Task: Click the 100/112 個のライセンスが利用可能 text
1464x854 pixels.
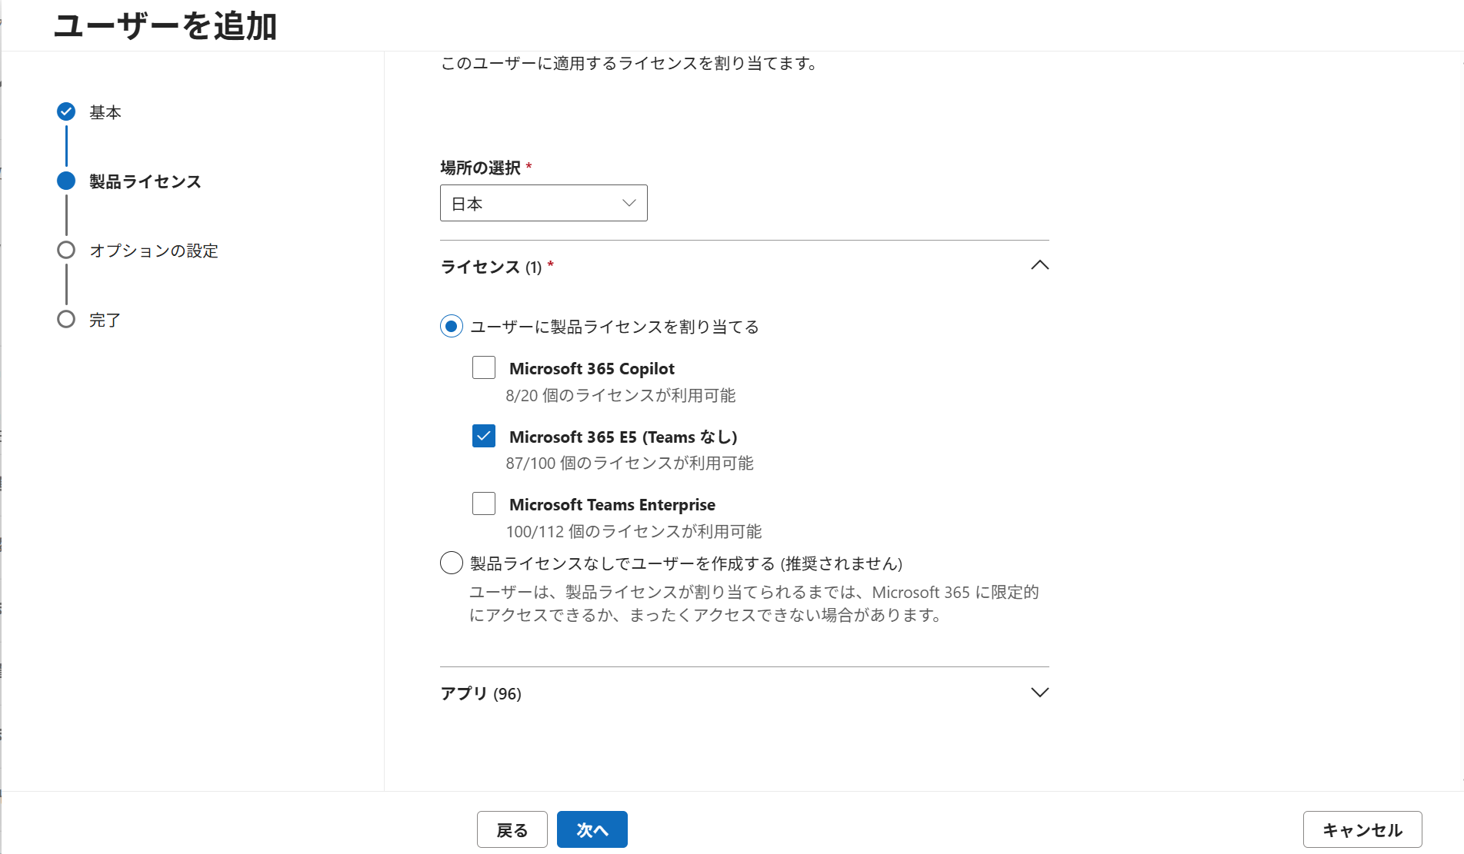Action: (x=634, y=532)
